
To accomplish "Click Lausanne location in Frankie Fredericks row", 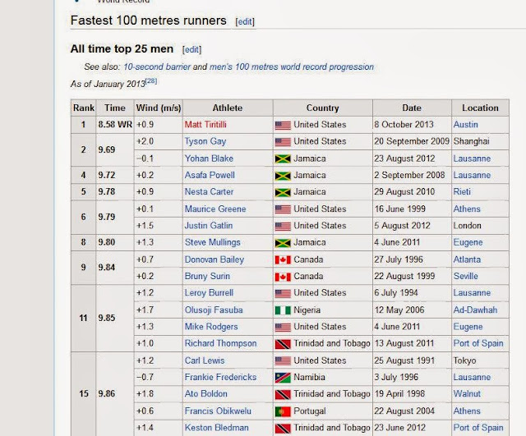I will coord(472,378).
